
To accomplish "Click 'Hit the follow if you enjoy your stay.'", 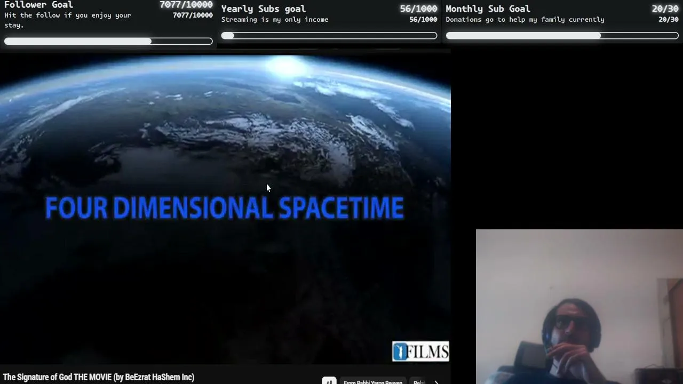I will pyautogui.click(x=68, y=20).
